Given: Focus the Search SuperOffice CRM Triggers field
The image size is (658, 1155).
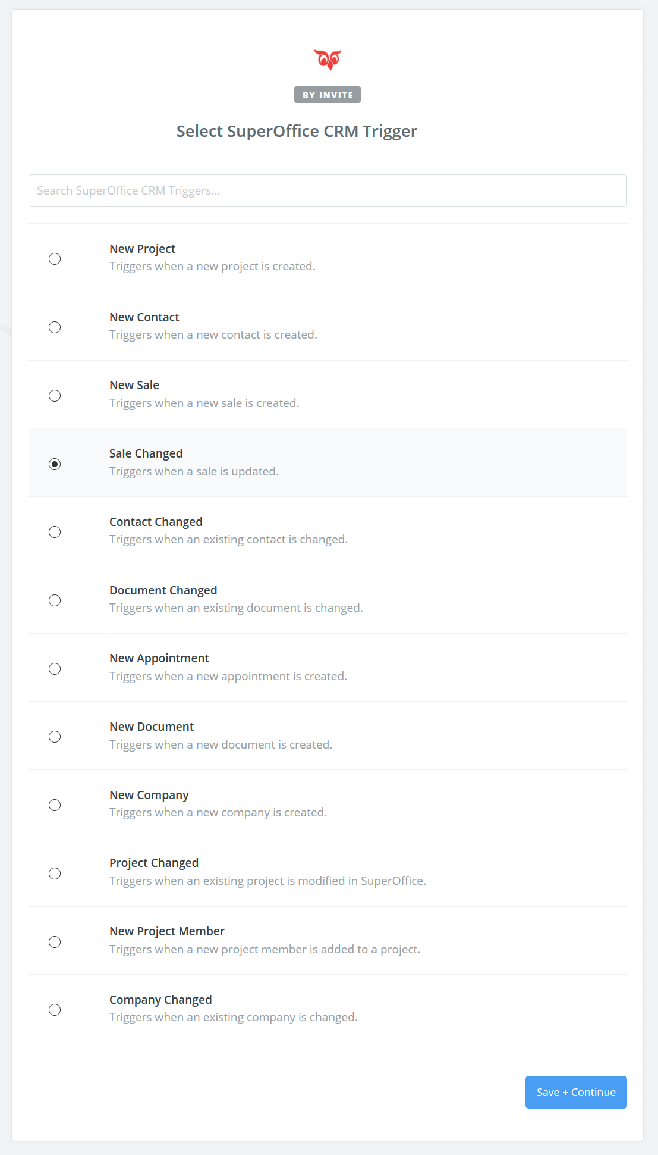Looking at the screenshot, I should [x=328, y=190].
